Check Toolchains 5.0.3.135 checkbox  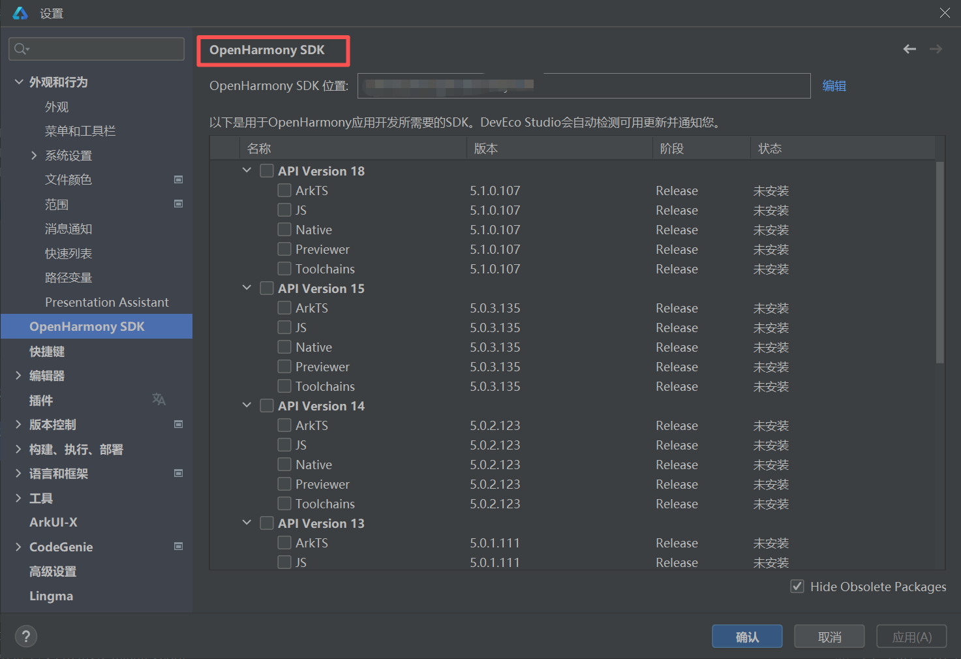pos(284,386)
